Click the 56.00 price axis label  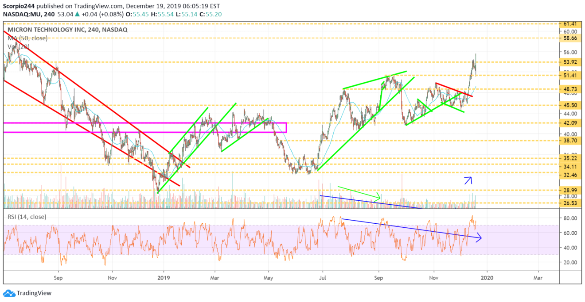(x=569, y=52)
